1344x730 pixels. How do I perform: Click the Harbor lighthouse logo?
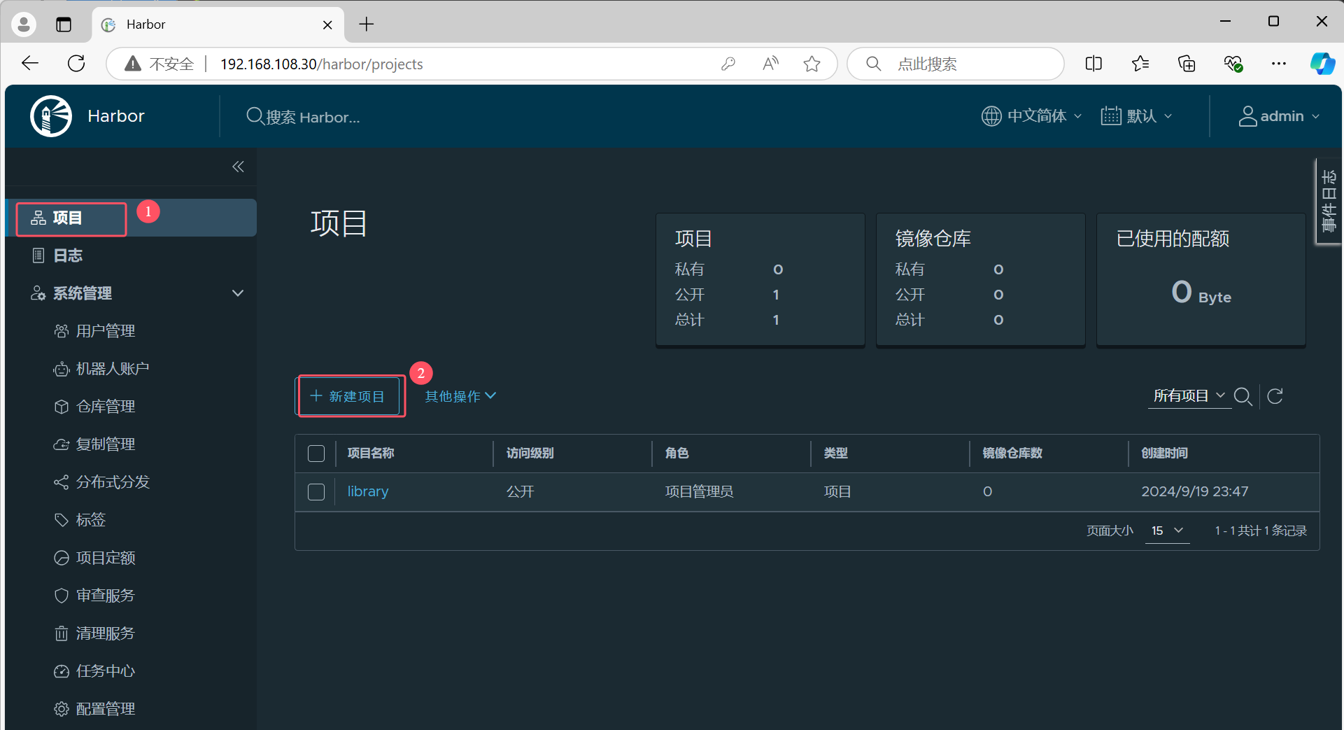pyautogui.click(x=51, y=116)
